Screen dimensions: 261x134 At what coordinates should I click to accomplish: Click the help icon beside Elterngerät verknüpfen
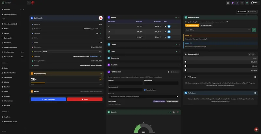click(227, 21)
